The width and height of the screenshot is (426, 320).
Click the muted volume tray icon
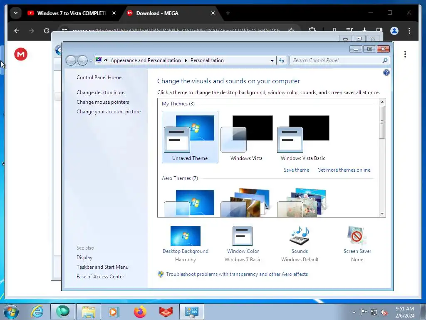click(384, 312)
